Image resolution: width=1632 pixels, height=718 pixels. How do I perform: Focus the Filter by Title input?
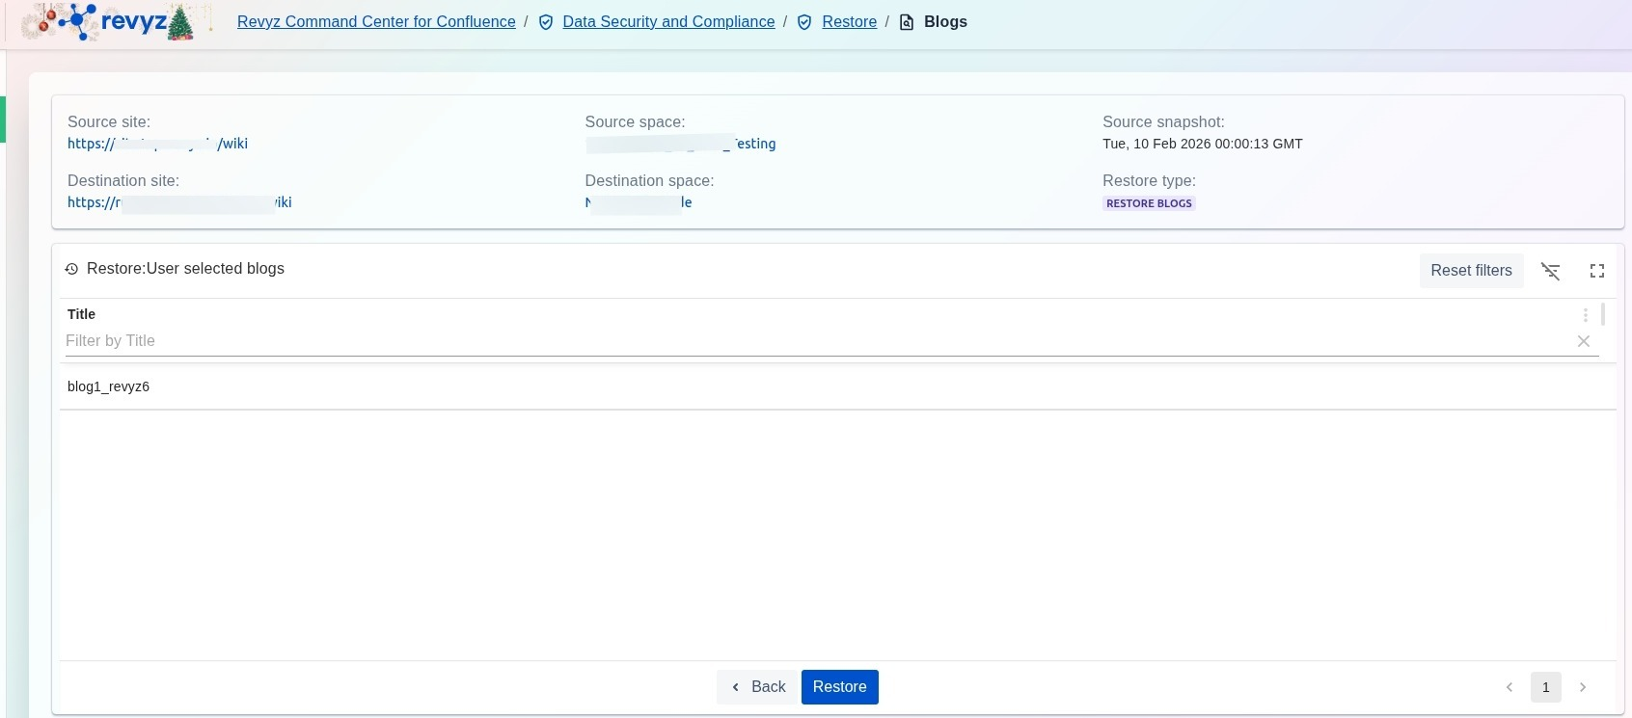810,341
